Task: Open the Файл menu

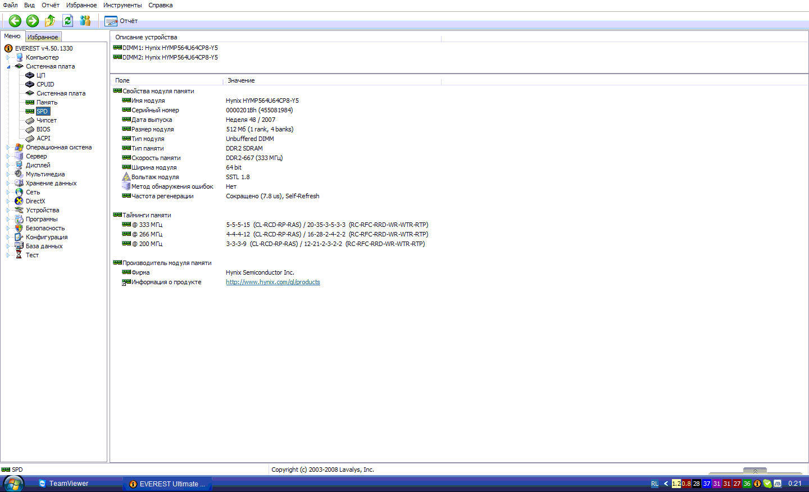Action: tap(10, 5)
